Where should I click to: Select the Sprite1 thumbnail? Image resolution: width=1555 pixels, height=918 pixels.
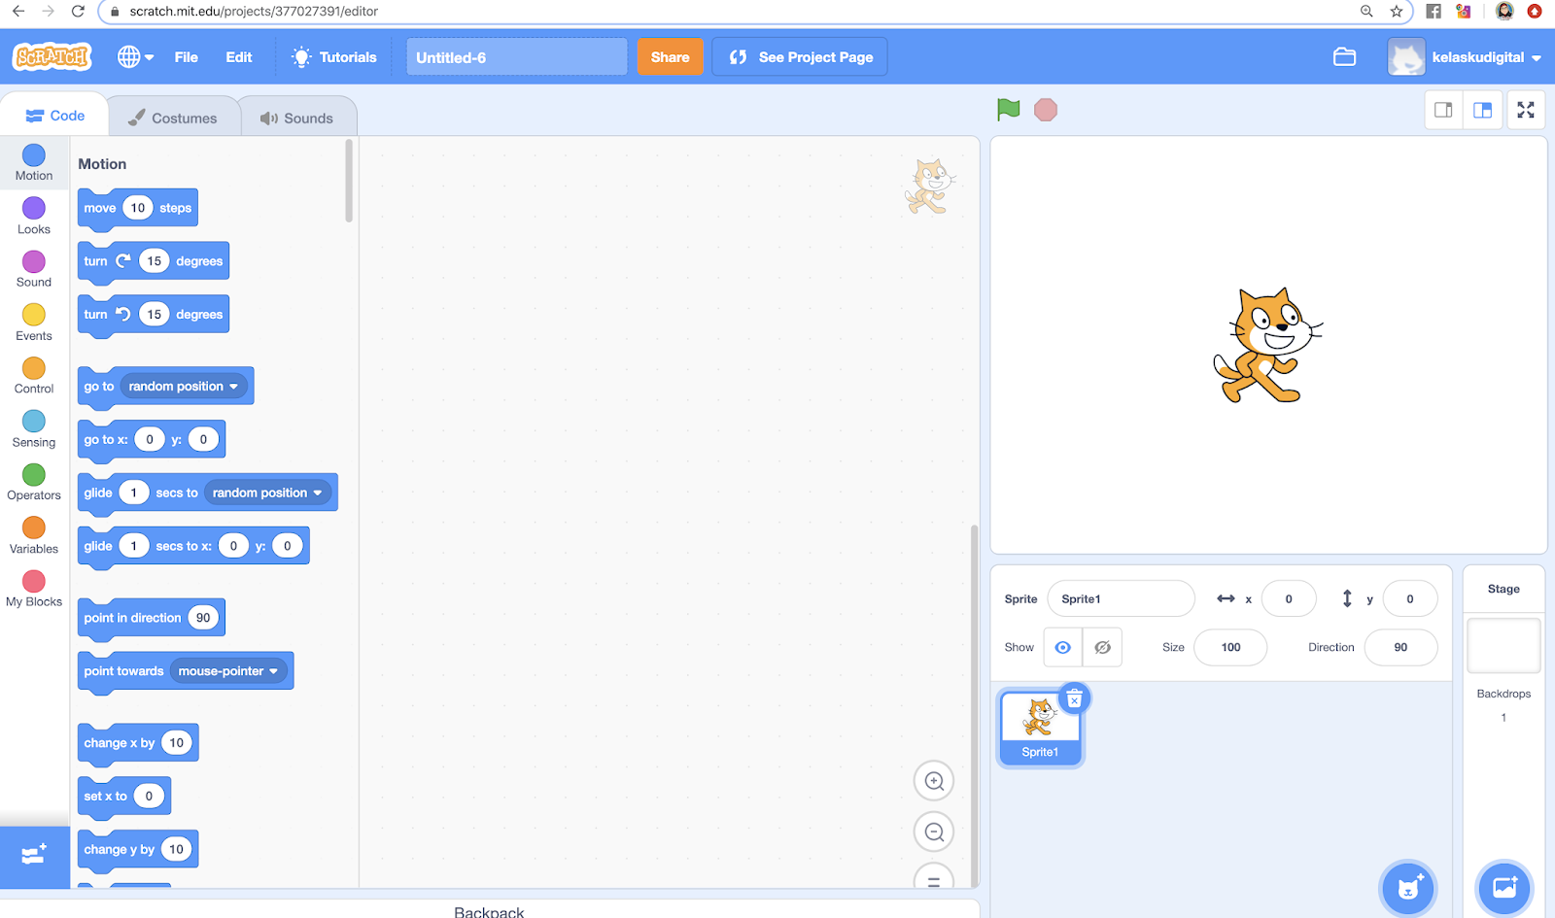pyautogui.click(x=1040, y=728)
